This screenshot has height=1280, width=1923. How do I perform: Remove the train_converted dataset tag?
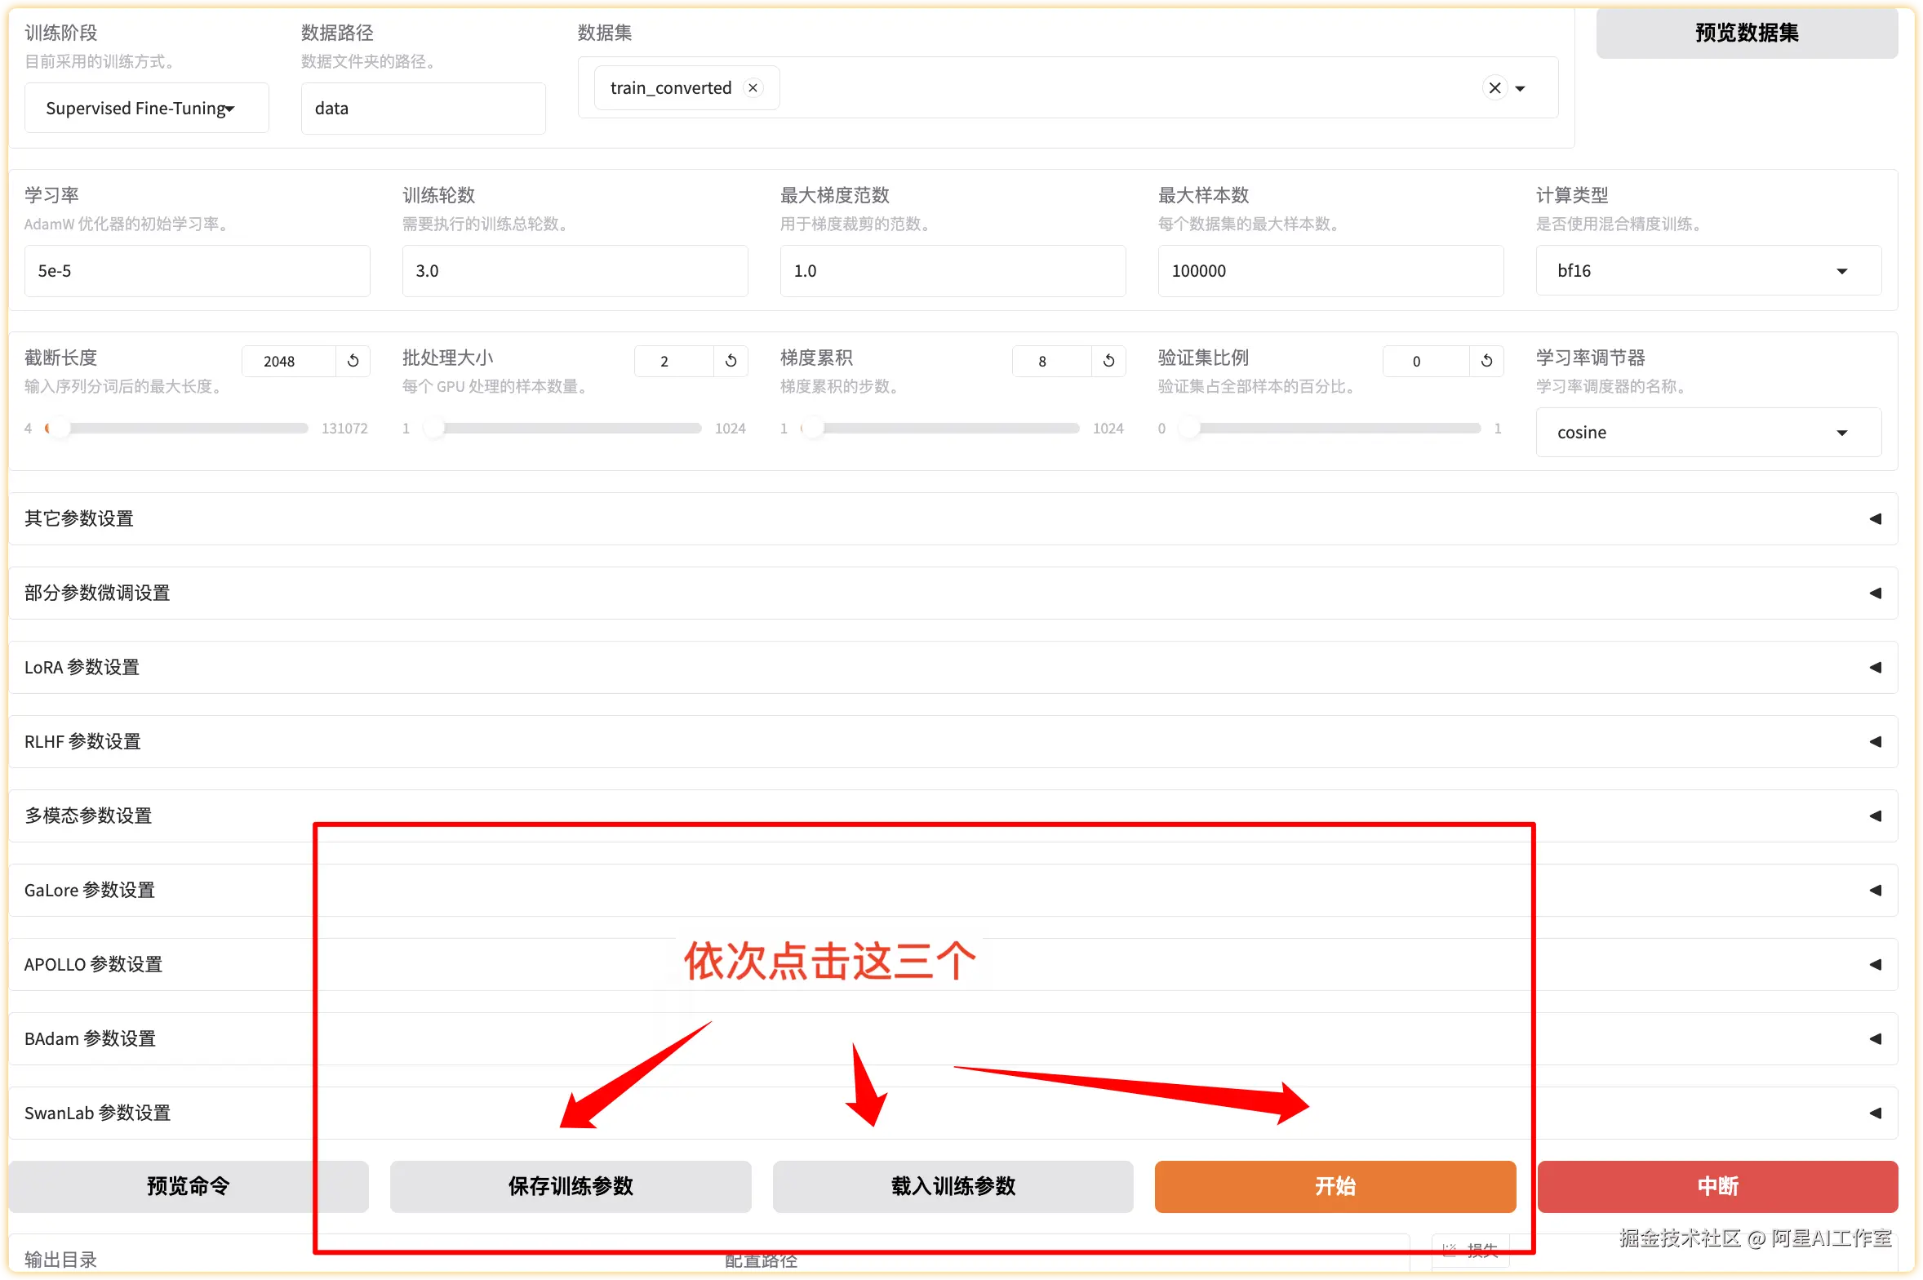coord(753,88)
